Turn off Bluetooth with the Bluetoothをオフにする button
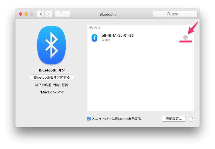This screenshot has width=215, height=149. (x=52, y=77)
